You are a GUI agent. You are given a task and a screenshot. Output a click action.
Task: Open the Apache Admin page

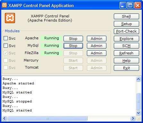(97, 39)
